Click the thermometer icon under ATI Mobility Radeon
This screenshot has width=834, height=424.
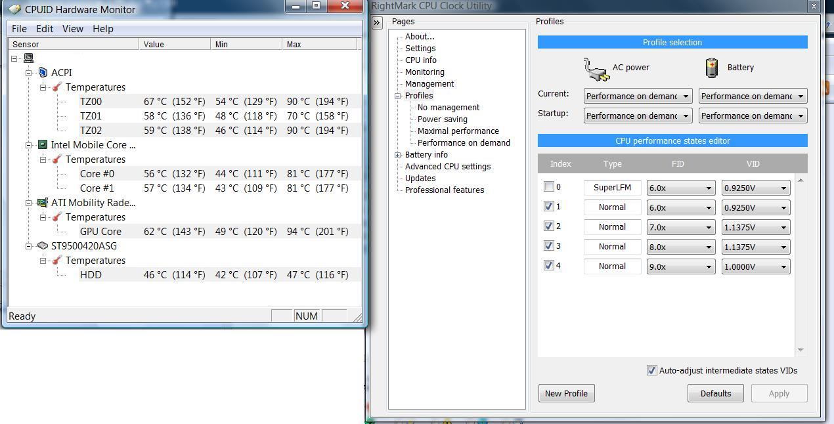57,217
